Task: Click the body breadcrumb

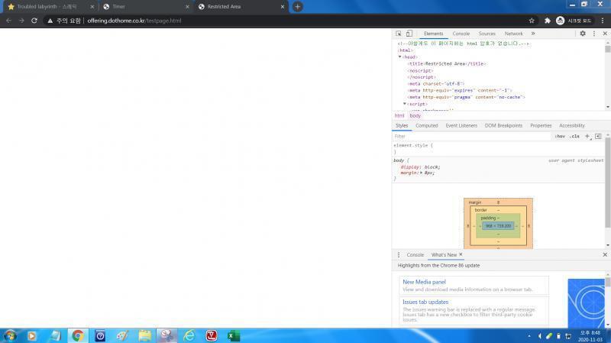Action: pyautogui.click(x=415, y=116)
